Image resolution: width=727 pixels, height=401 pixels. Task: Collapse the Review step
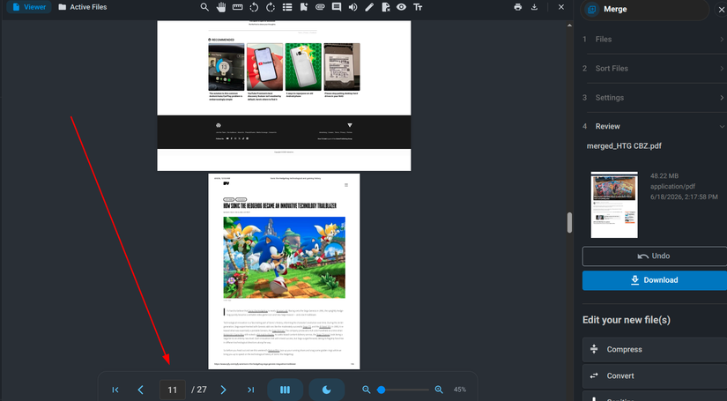(653, 127)
